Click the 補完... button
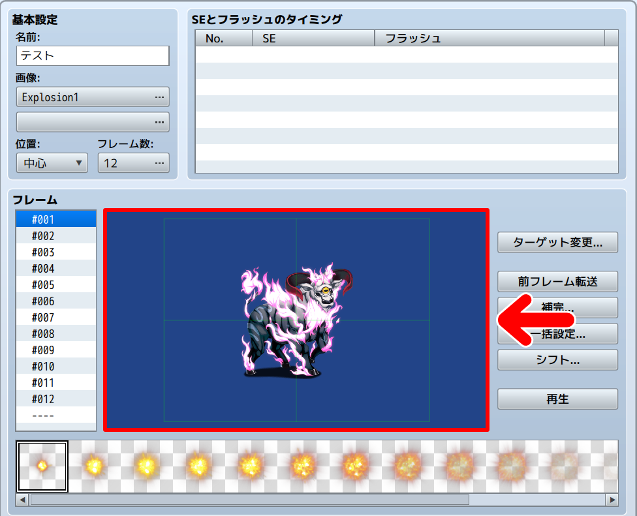 (557, 307)
